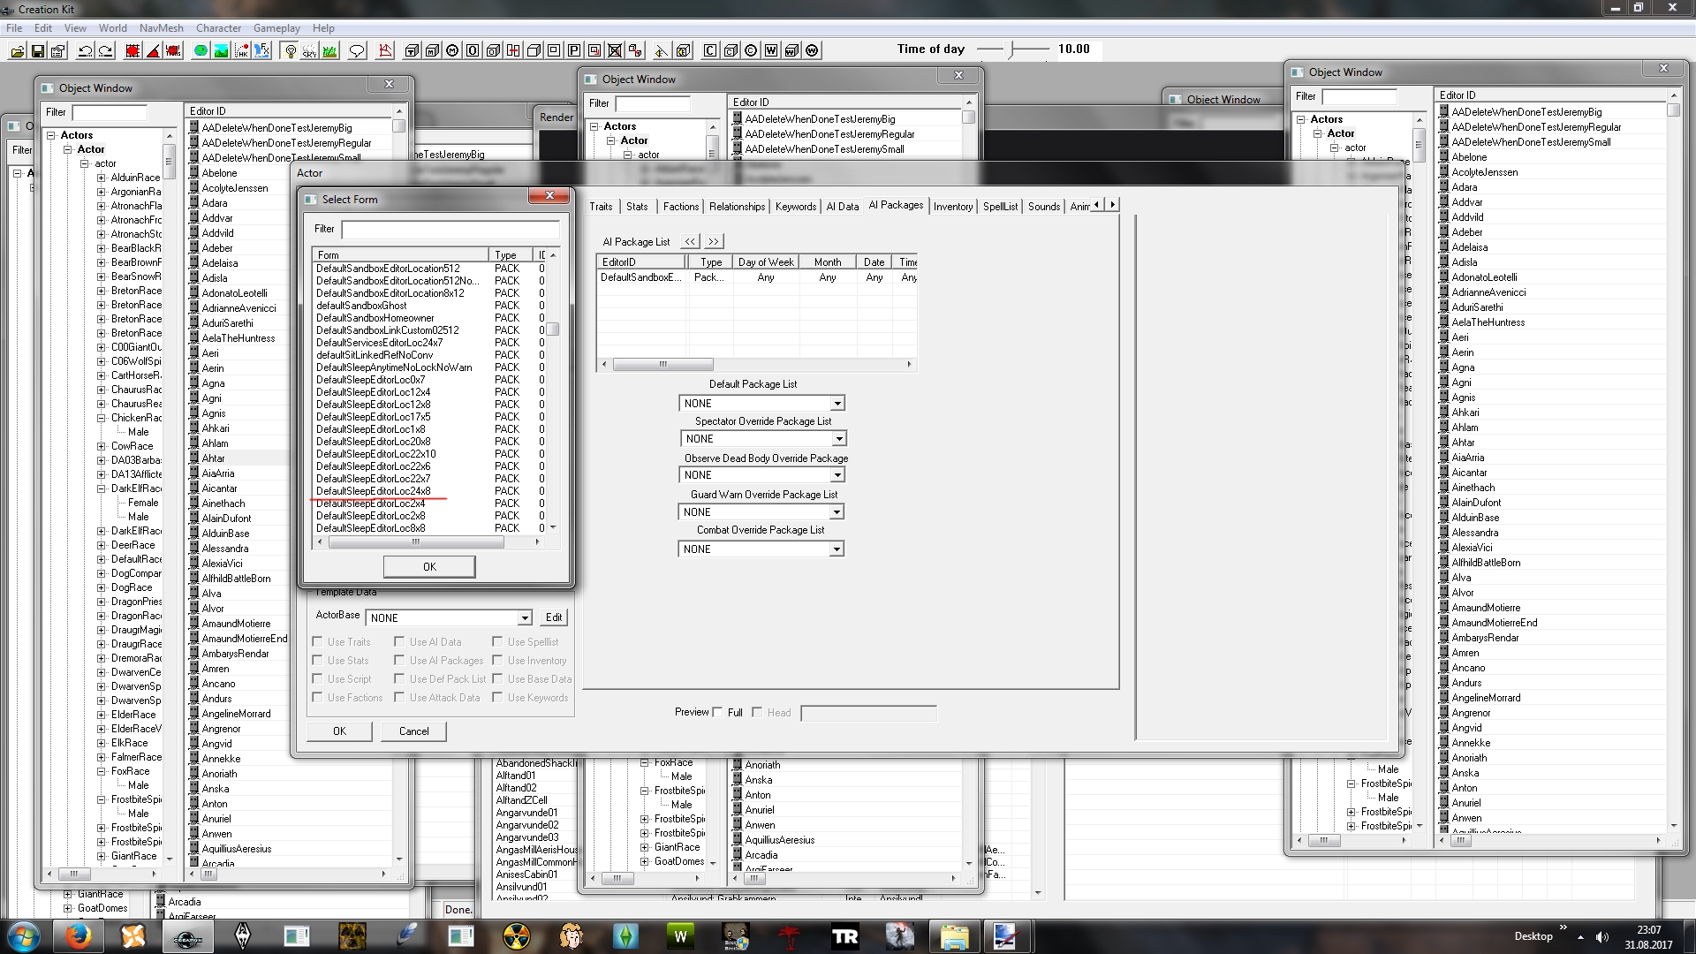1696x954 pixels.
Task: Click the Save plugin toolbar icon
Action: (x=38, y=51)
